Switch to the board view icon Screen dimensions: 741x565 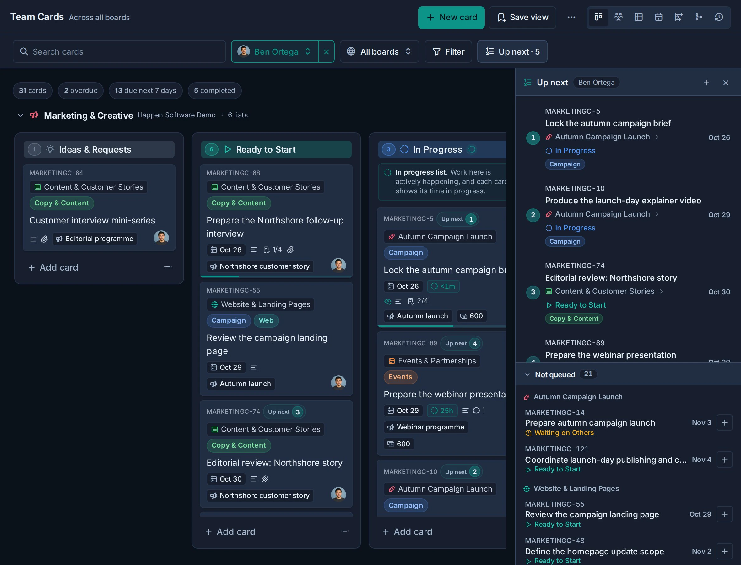pyautogui.click(x=598, y=17)
